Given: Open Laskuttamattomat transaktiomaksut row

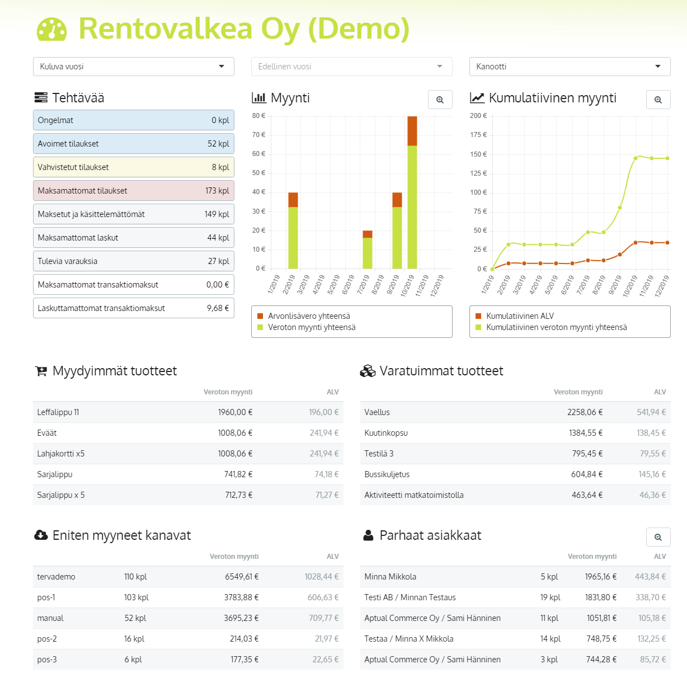Looking at the screenshot, I should point(134,308).
